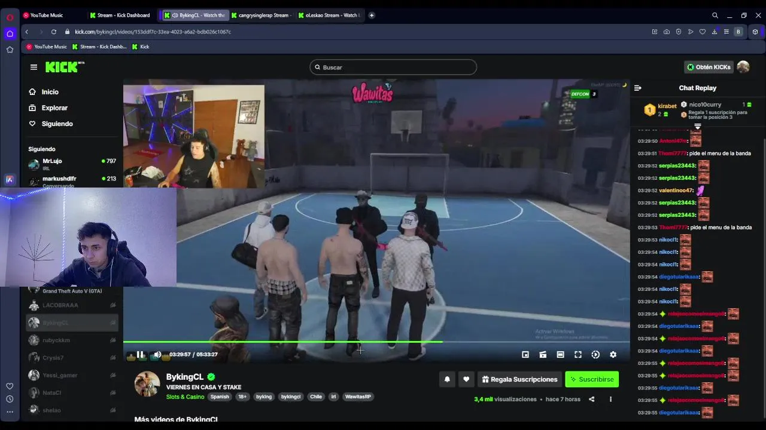The height and width of the screenshot is (430, 766).
Task: Open Inicio in the sidebar
Action: coord(43,92)
